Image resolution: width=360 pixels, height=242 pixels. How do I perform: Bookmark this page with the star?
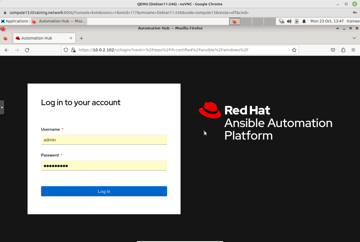pyautogui.click(x=294, y=50)
